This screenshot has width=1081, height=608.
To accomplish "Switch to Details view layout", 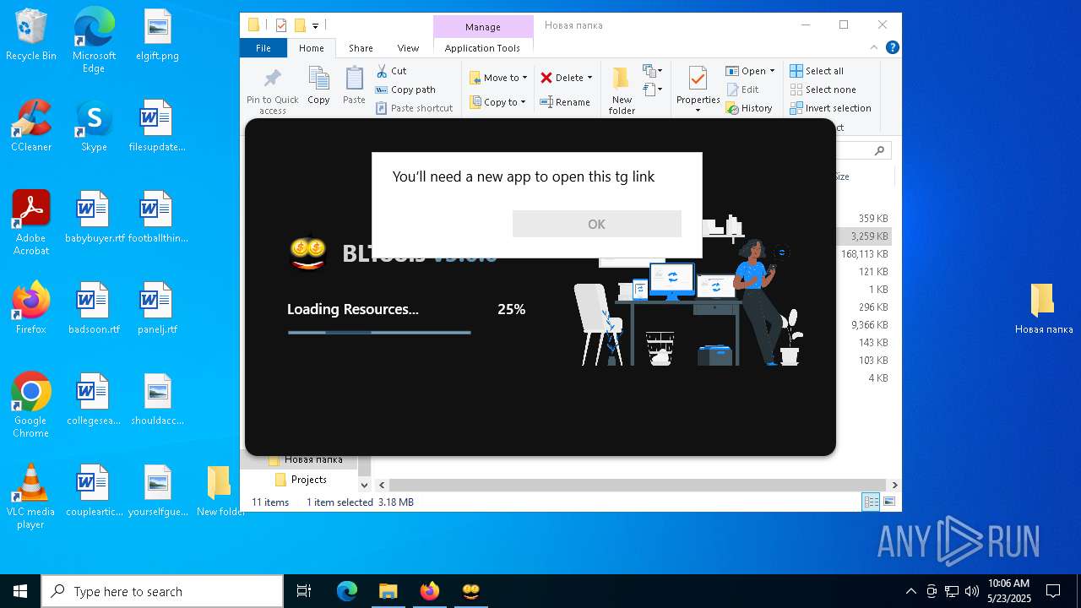I will pyautogui.click(x=871, y=502).
